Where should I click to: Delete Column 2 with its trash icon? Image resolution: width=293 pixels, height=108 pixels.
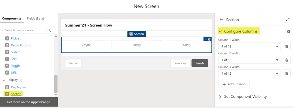[286, 60]
